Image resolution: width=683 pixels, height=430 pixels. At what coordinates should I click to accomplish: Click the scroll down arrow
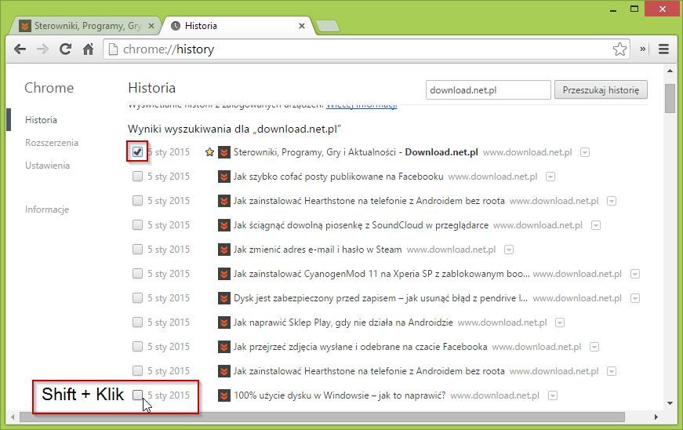coord(670,403)
